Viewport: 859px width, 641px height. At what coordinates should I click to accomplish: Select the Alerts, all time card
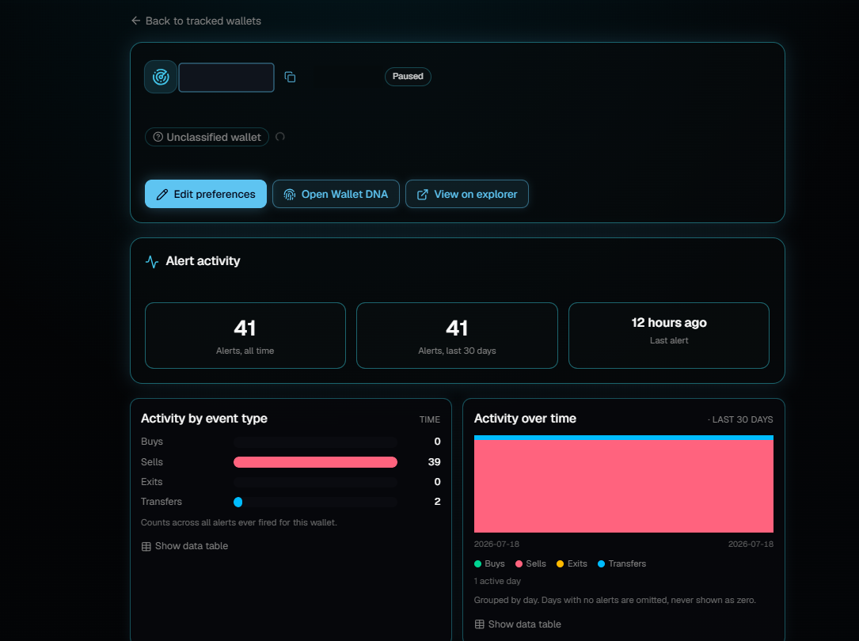click(x=245, y=336)
